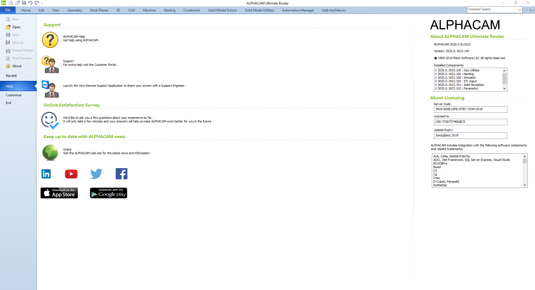Open the satisfaction survey smiley icon

pyautogui.click(x=50, y=120)
